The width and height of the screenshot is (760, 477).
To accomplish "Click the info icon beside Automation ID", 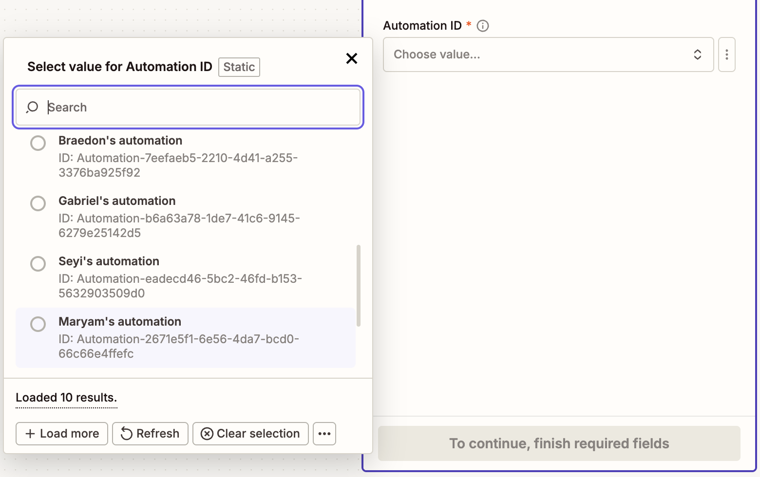I will pyautogui.click(x=482, y=26).
